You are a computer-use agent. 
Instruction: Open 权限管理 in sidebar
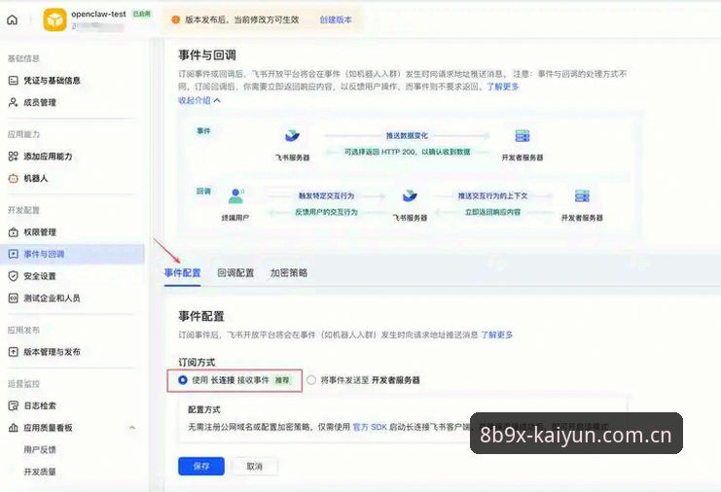(x=40, y=232)
